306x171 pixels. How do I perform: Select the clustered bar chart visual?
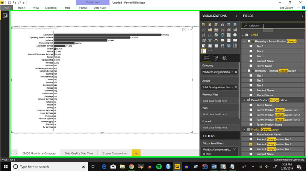point(216,24)
